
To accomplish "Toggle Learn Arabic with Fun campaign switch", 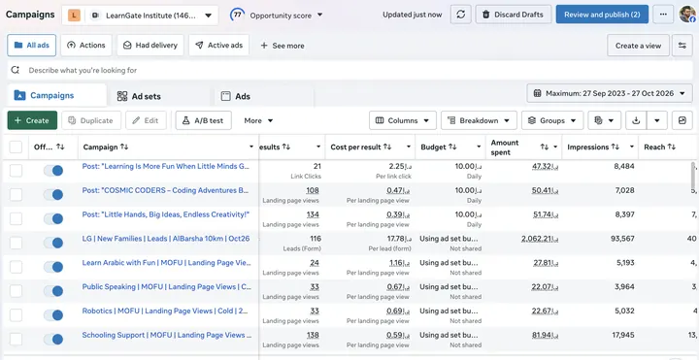I will tap(53, 267).
